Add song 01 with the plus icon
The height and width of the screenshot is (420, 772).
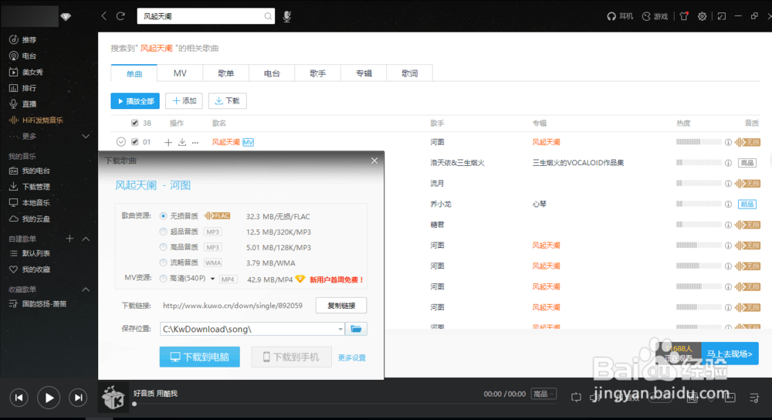tap(168, 142)
